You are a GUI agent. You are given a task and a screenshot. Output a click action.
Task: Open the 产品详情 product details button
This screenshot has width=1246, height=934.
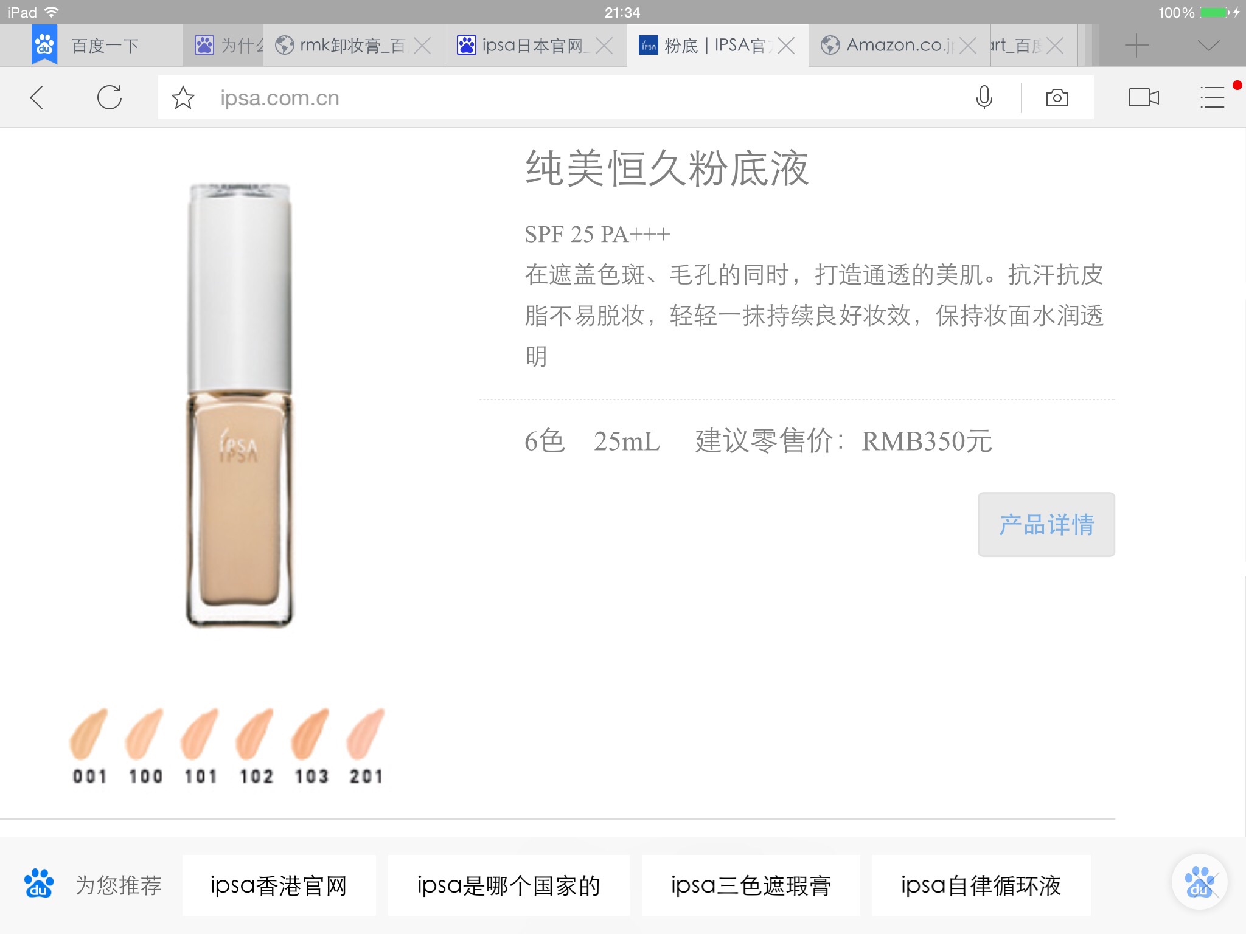coord(1046,524)
